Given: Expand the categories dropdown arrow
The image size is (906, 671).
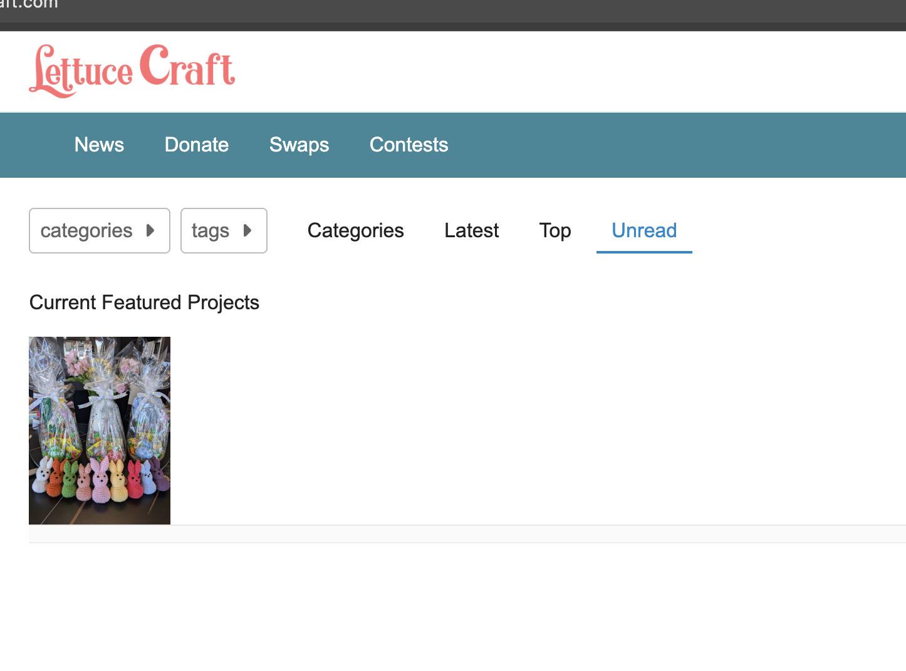Looking at the screenshot, I should tap(150, 230).
